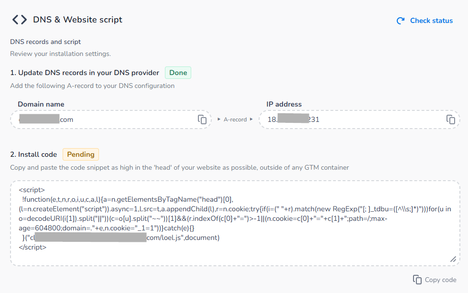
Task: Click inside the script code snippet box
Action: tap(235, 223)
